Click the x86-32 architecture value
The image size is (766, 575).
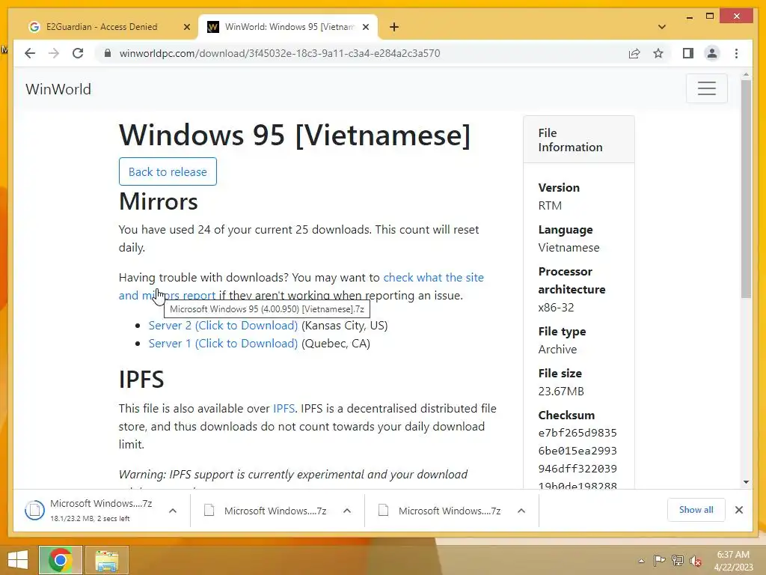(x=556, y=308)
